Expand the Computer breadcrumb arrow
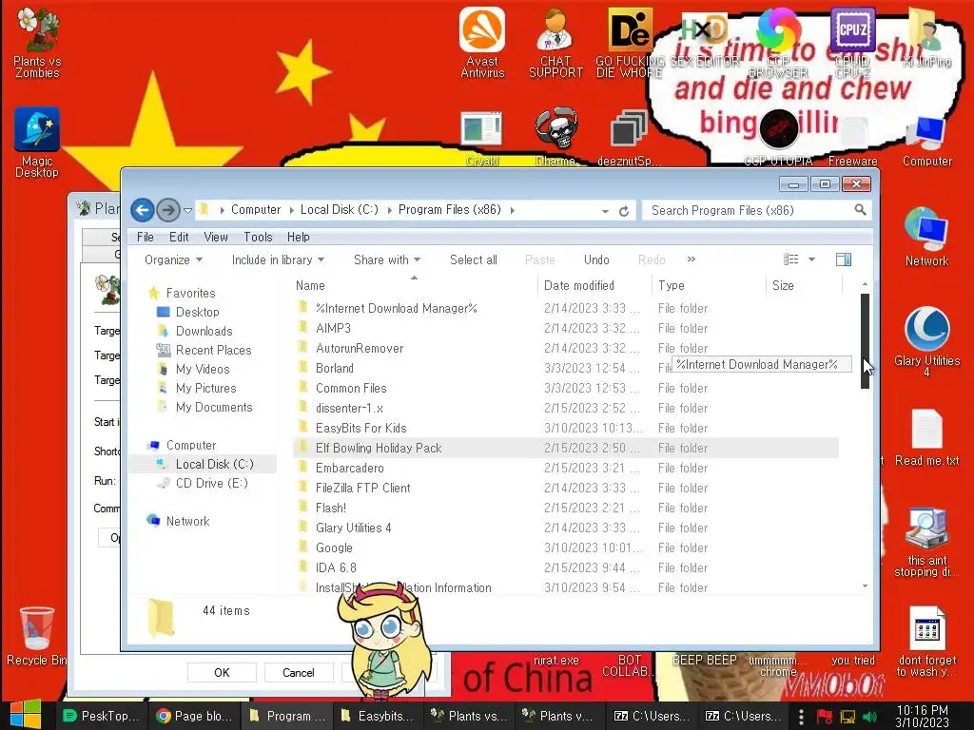The height and width of the screenshot is (730, 974). pyautogui.click(x=291, y=210)
